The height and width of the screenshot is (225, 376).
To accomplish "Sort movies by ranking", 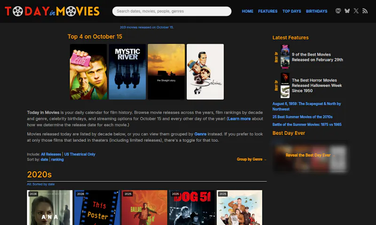I will (x=57, y=160).
